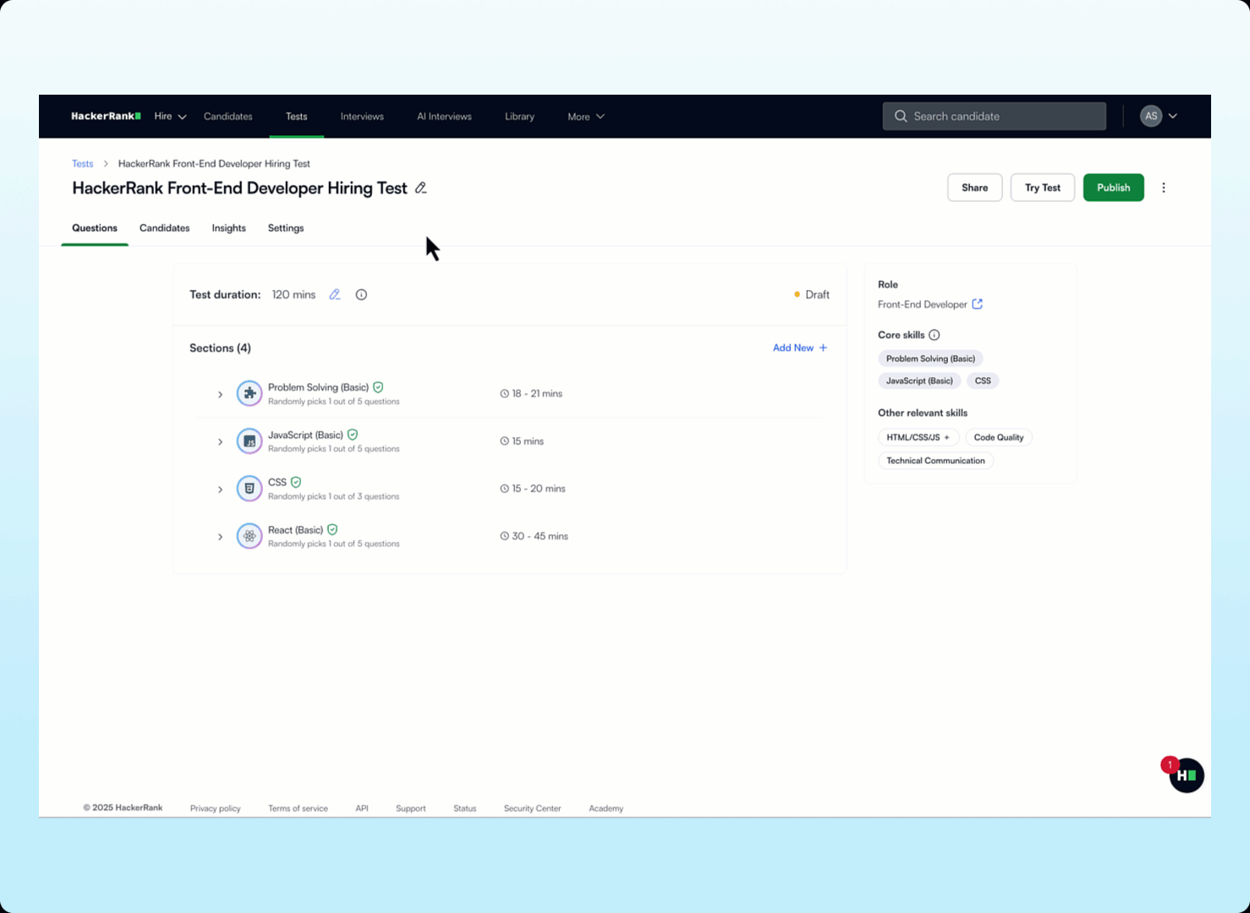Click the info icon next to test duration
1250x913 pixels.
click(361, 295)
